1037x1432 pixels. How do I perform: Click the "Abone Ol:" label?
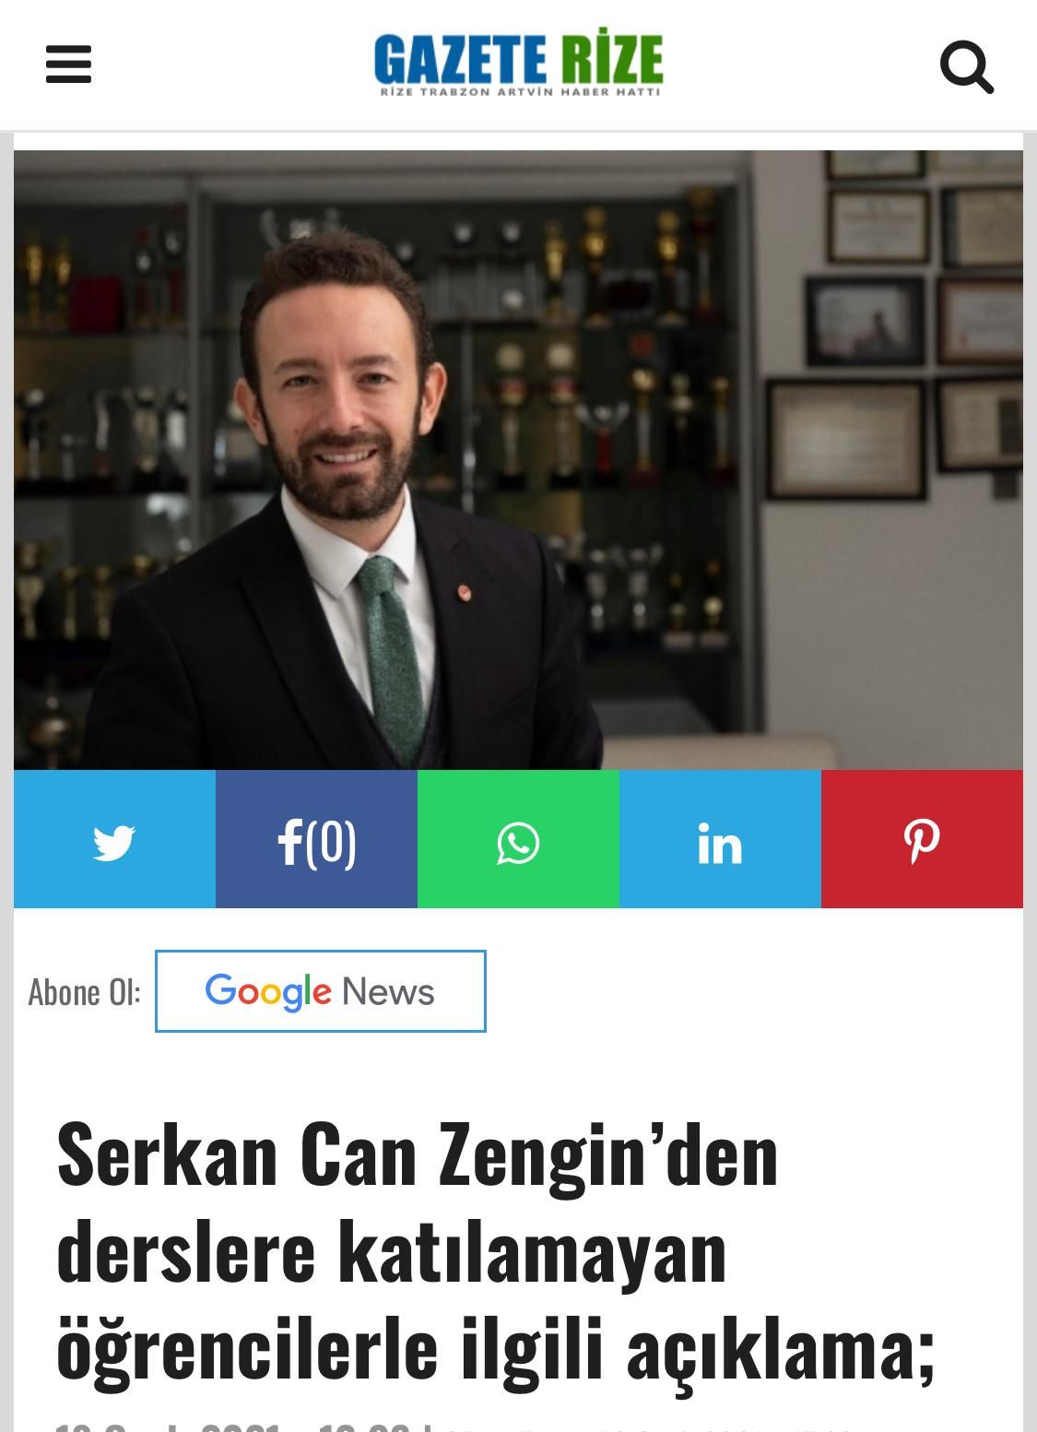84,992
